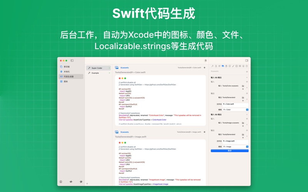Open the help question mark button

click(205, 61)
